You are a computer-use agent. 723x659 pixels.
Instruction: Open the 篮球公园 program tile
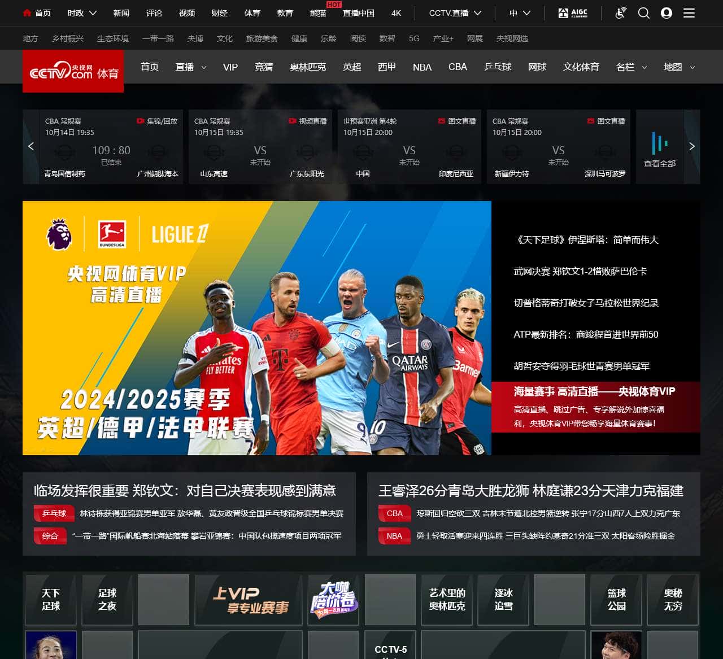616,600
